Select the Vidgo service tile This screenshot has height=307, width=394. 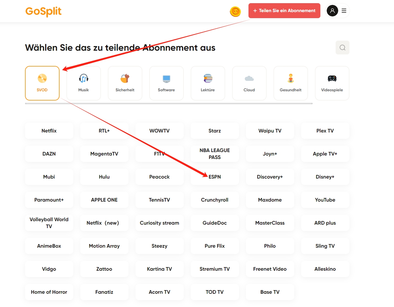[49, 269]
